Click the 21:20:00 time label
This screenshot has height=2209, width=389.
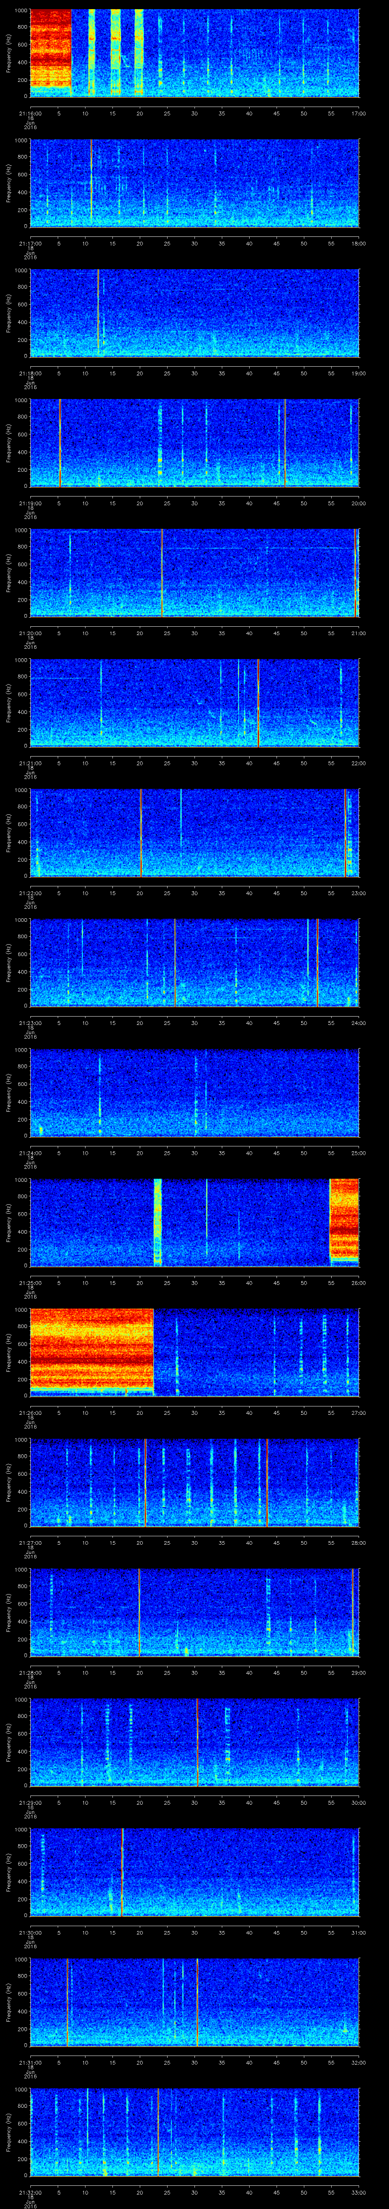coord(30,633)
